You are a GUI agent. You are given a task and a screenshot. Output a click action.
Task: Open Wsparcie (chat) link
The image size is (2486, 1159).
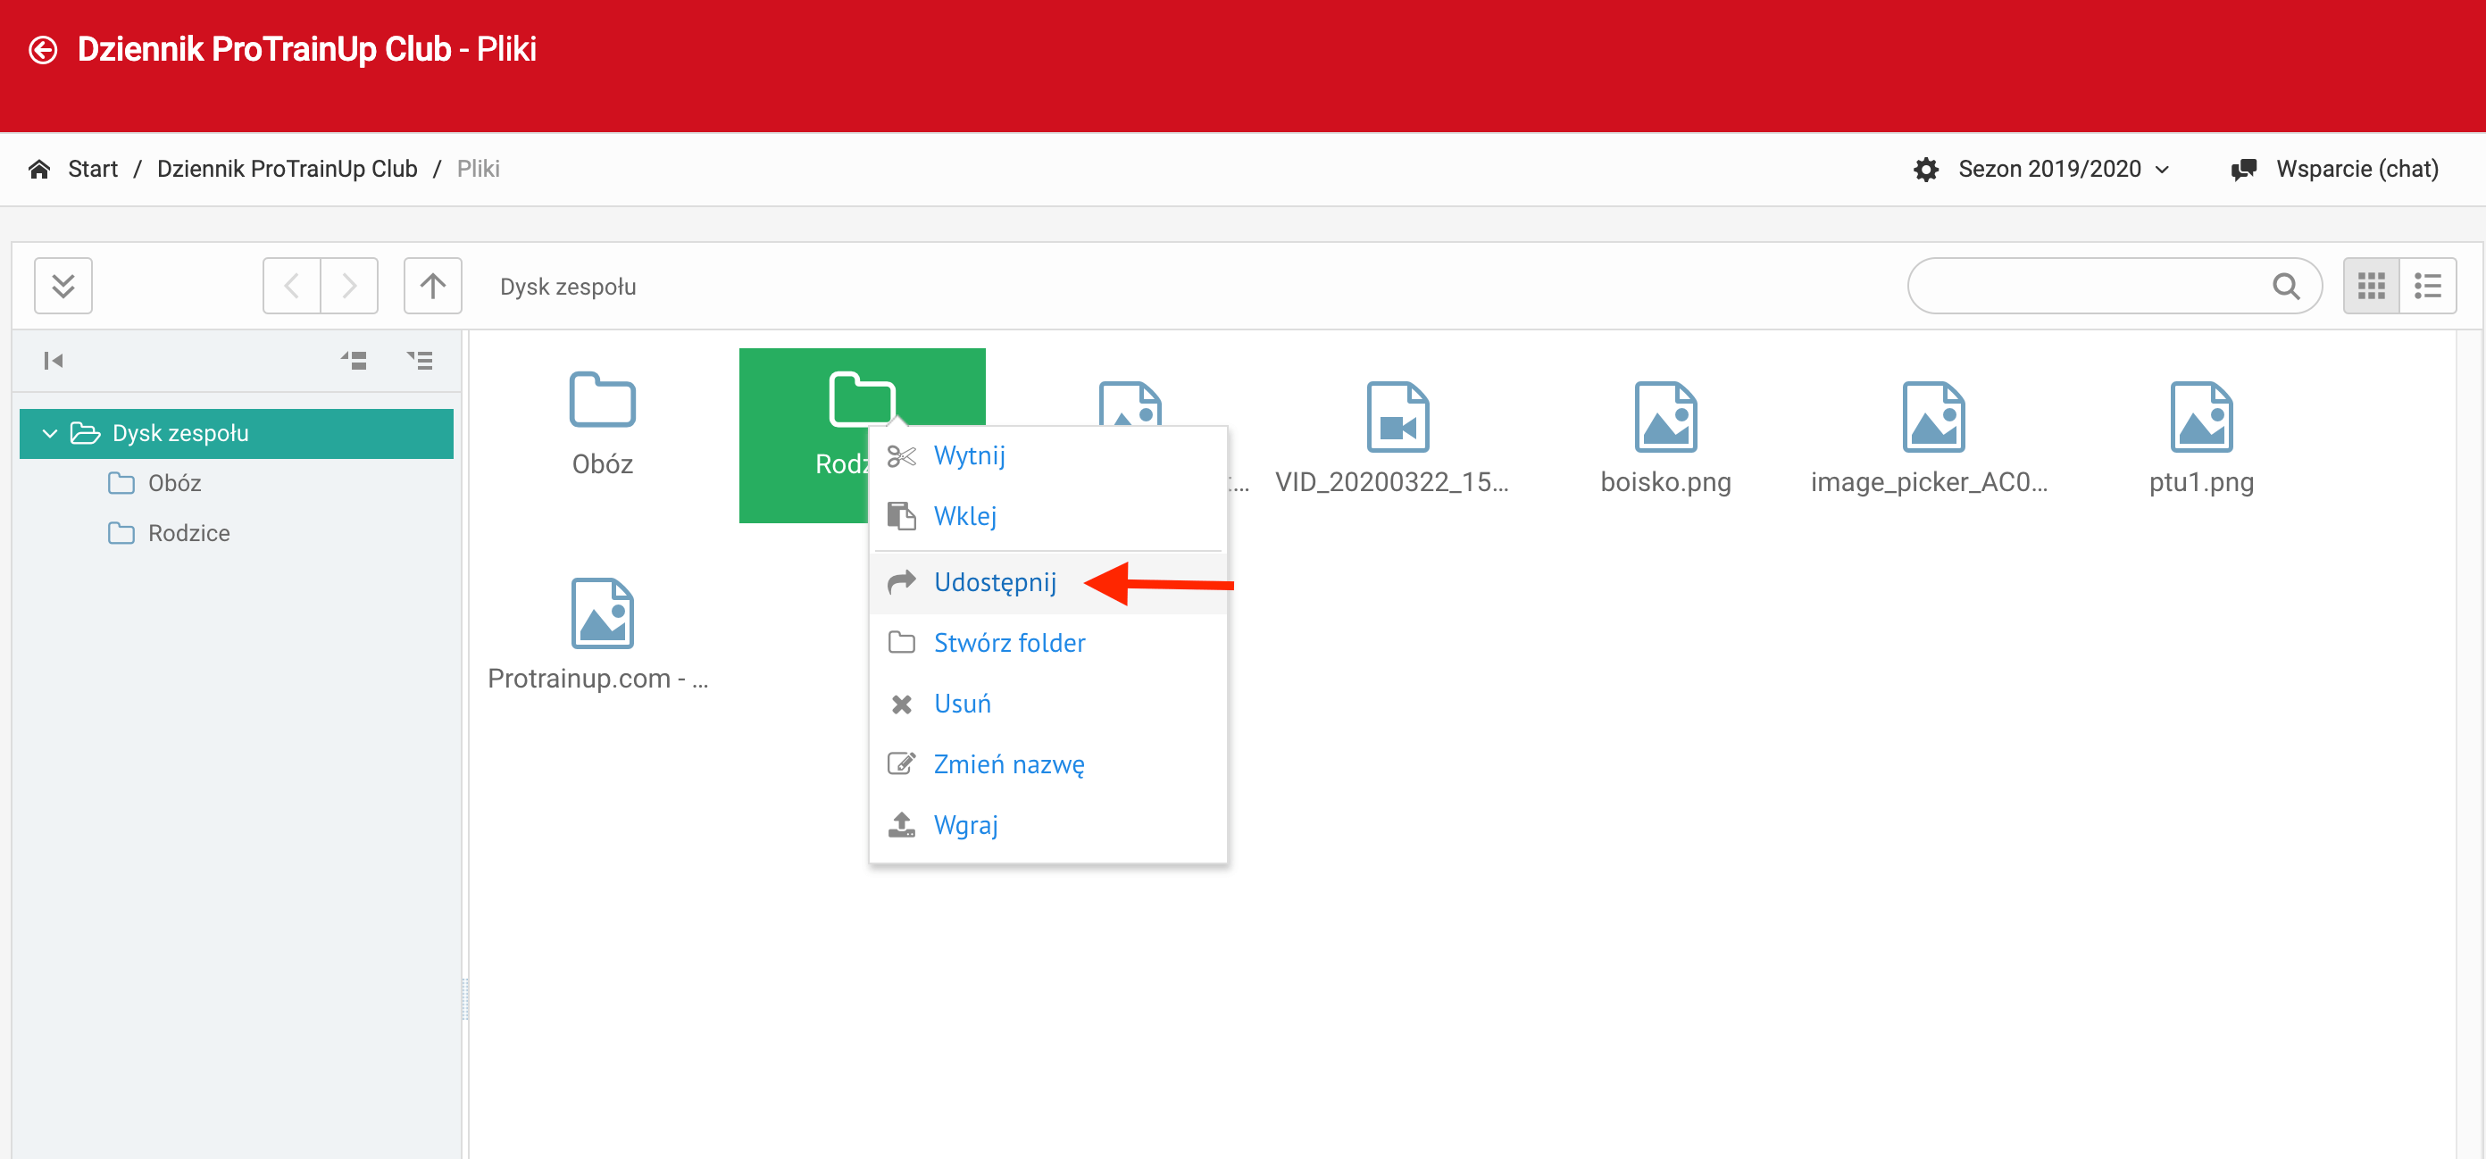[2356, 169]
